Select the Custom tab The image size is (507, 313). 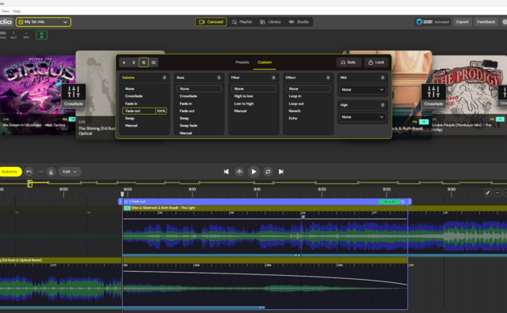265,62
